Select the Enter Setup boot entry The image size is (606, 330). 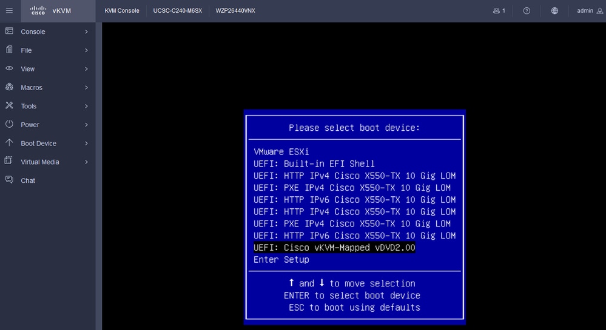(x=281, y=259)
